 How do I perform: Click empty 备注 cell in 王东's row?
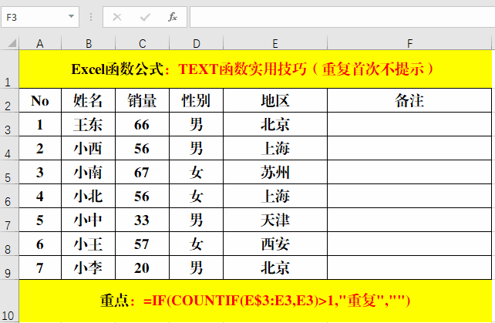[x=409, y=124]
